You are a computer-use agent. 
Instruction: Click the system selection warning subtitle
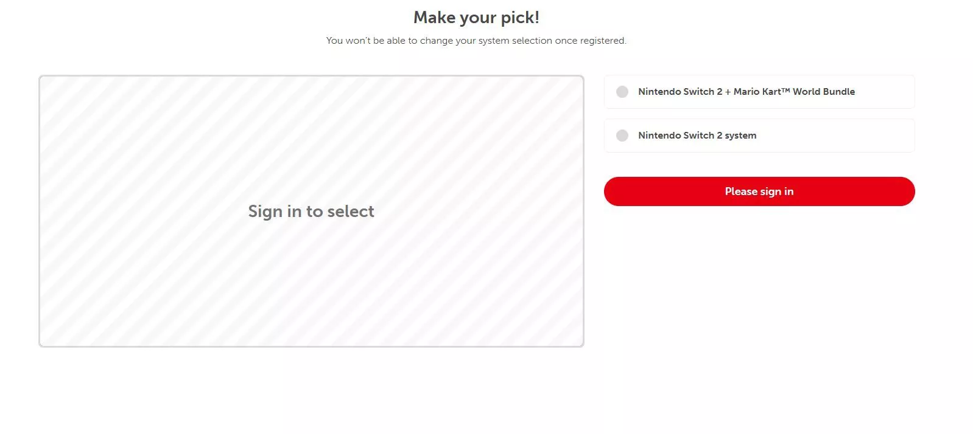476,41
